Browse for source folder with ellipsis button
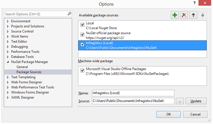The height and width of the screenshot is (124, 213). (180, 101)
